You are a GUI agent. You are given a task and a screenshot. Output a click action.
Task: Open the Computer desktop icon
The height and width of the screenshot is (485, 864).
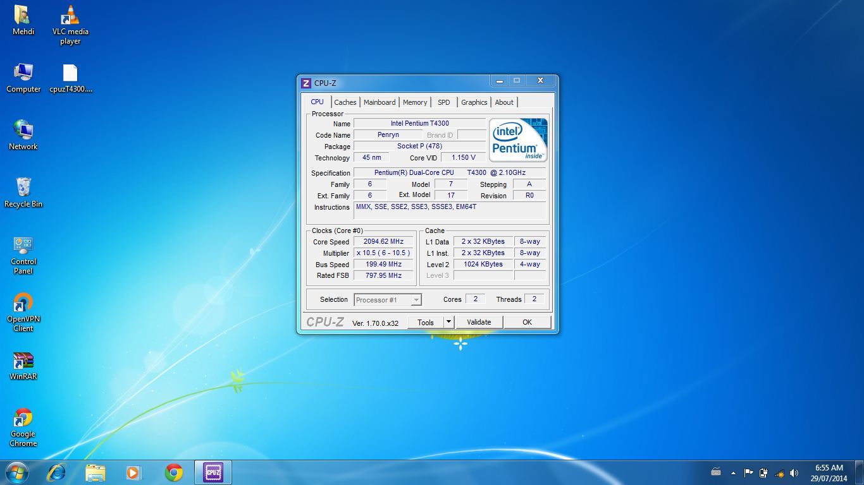pyautogui.click(x=23, y=78)
